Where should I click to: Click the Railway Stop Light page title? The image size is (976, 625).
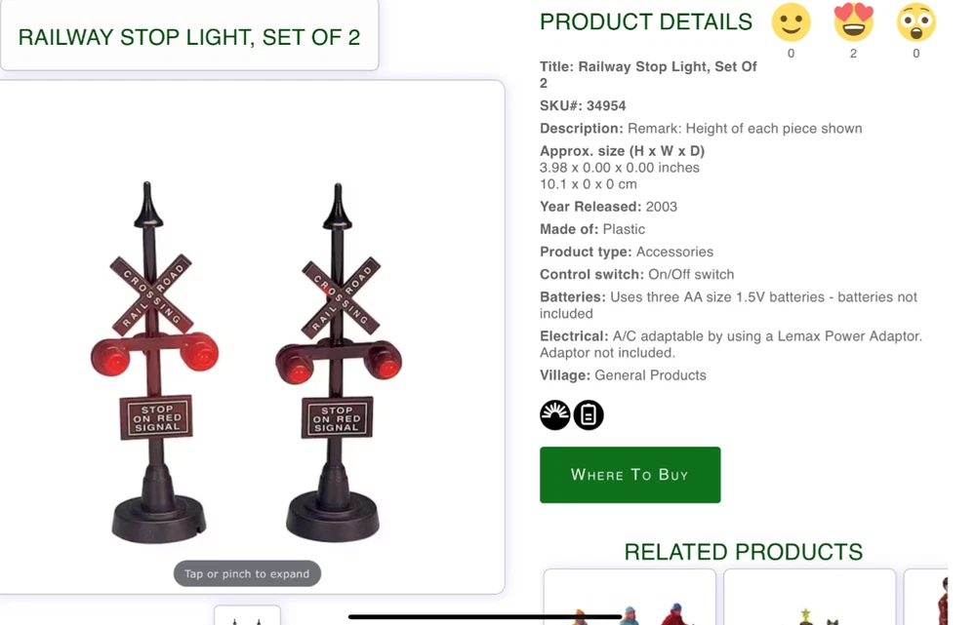[189, 37]
